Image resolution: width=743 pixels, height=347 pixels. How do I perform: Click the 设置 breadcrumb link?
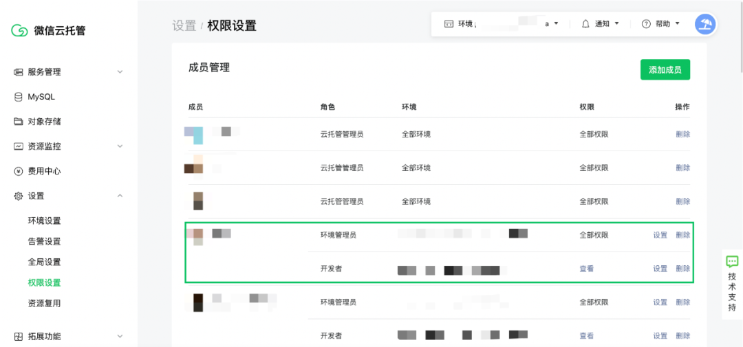(184, 25)
